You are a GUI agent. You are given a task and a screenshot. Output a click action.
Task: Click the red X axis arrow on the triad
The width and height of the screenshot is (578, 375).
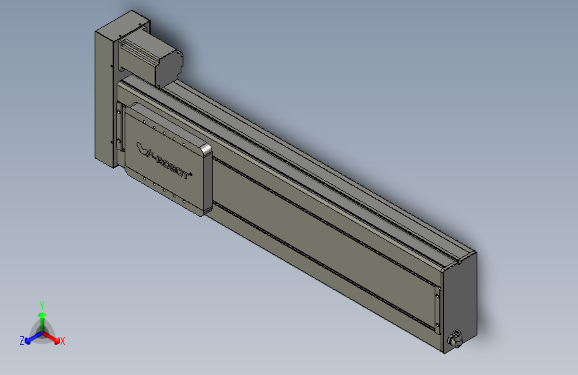[51, 338]
